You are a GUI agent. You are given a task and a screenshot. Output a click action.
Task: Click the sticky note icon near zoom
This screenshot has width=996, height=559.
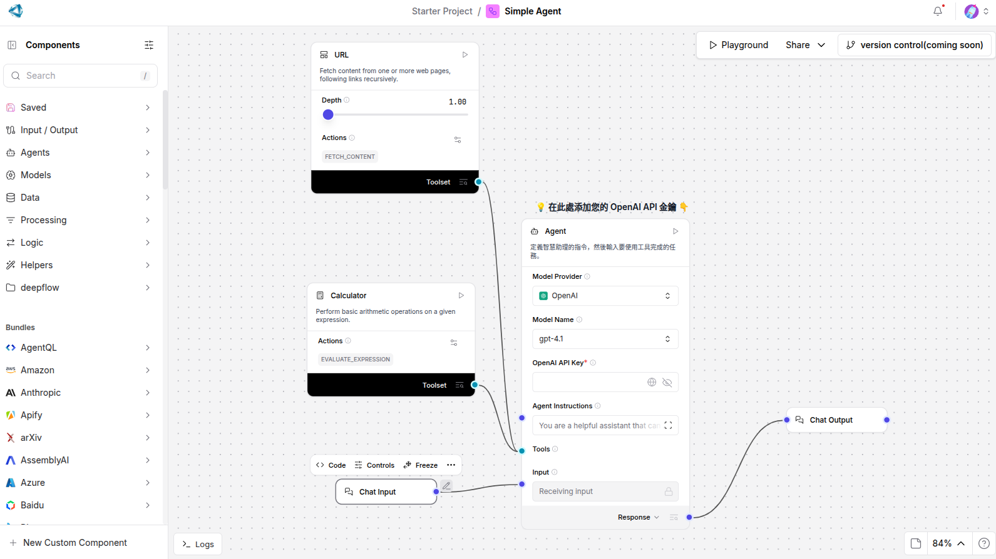(x=916, y=543)
